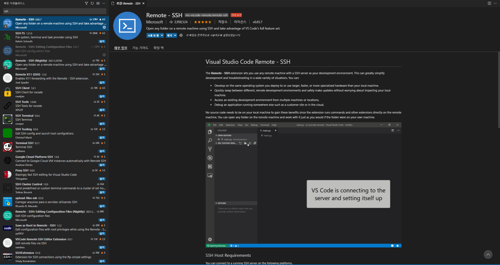The image size is (500, 265).
Task: Select SSH FS extension icon
Action: coord(7,37)
